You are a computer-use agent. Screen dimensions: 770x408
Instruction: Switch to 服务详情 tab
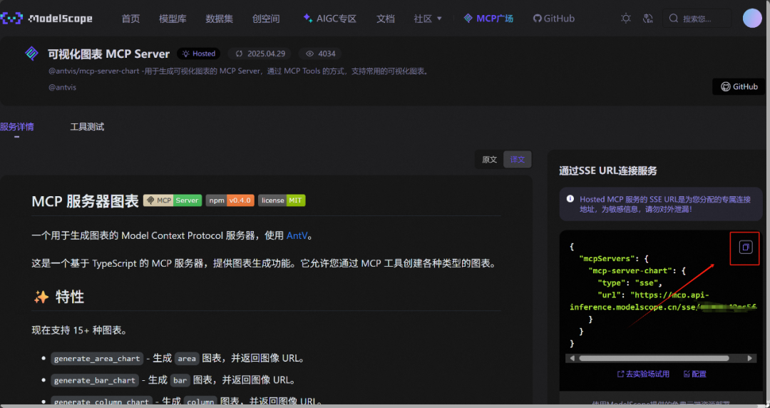(17, 127)
